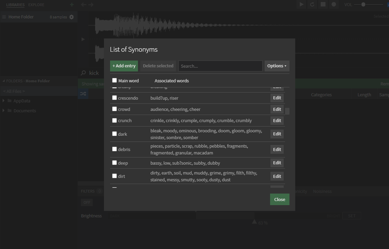Check the crunch entry checkbox

tap(114, 120)
